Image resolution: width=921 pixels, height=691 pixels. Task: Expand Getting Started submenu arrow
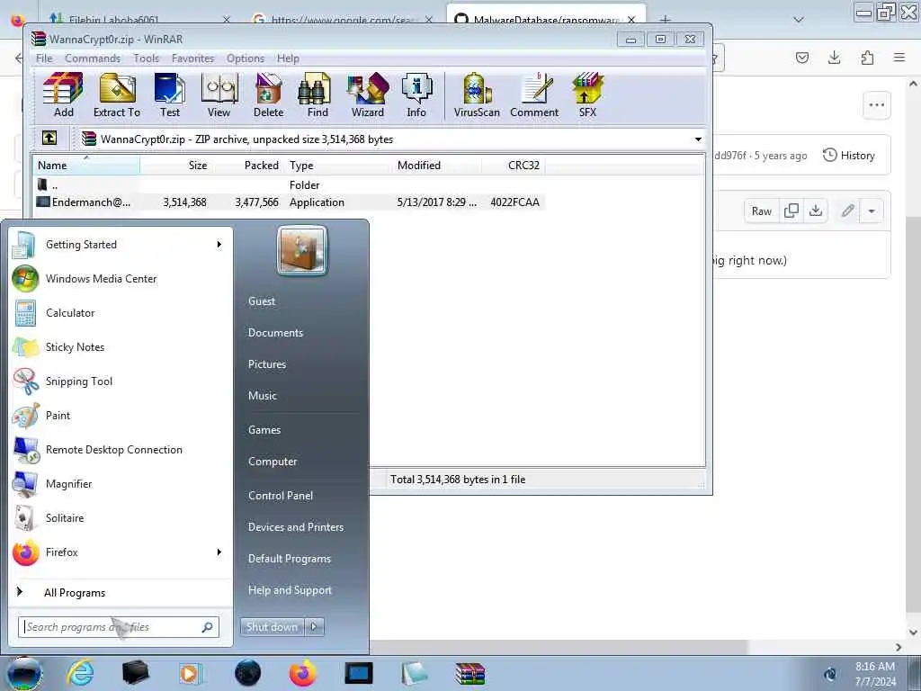click(219, 244)
